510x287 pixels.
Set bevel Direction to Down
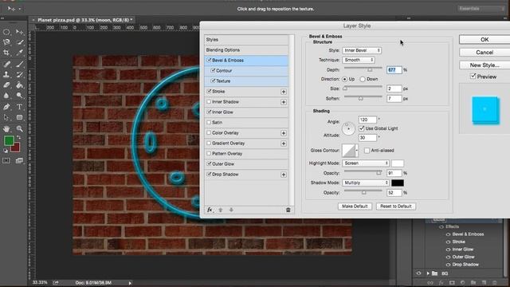(363, 79)
